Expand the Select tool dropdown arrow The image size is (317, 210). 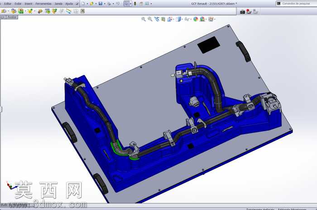(x=130, y=4)
